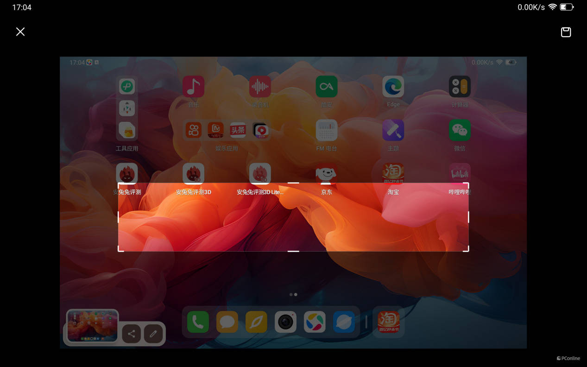This screenshot has height=367, width=587.
Task: Click the green phone icon in dock
Action: coord(198,322)
